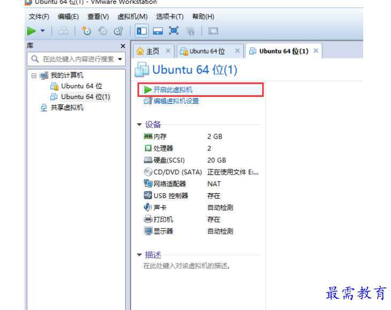Open the 虚拟机(M) menu
Screen dimensions: 391x310
(x=133, y=17)
